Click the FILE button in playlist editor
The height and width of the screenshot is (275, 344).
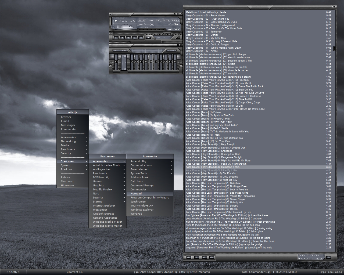click(x=196, y=257)
